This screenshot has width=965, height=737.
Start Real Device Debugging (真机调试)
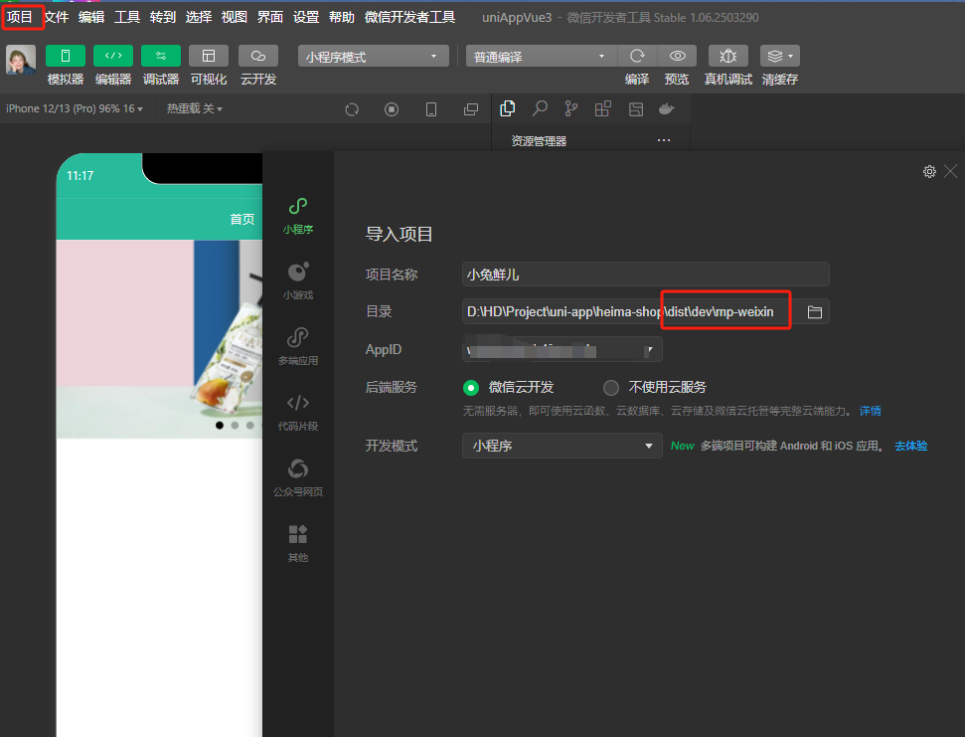[728, 56]
